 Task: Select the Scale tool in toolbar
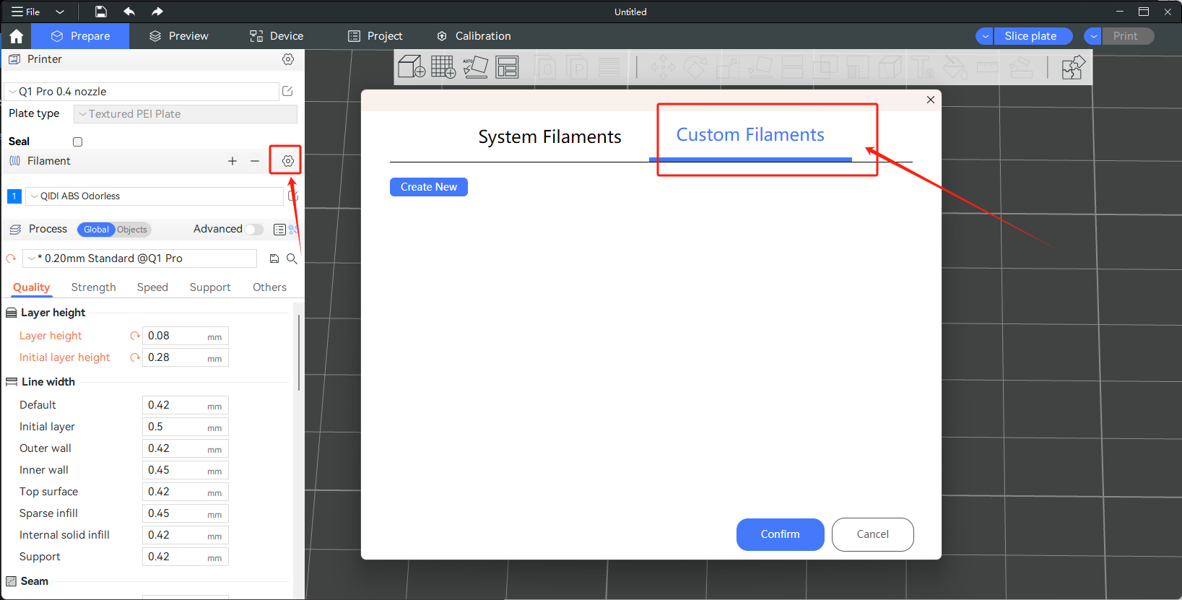(x=728, y=67)
